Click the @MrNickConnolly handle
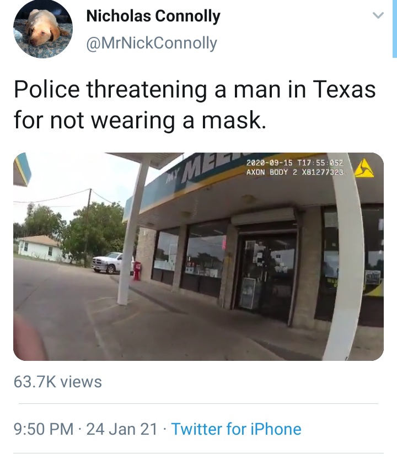The image size is (397, 465). [152, 43]
